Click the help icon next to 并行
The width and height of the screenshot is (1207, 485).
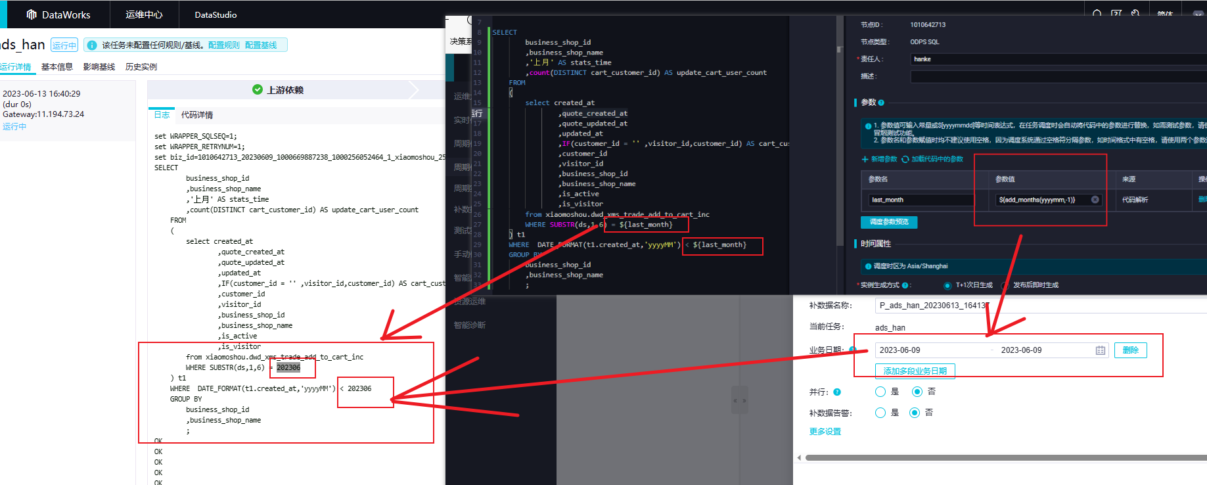(837, 392)
